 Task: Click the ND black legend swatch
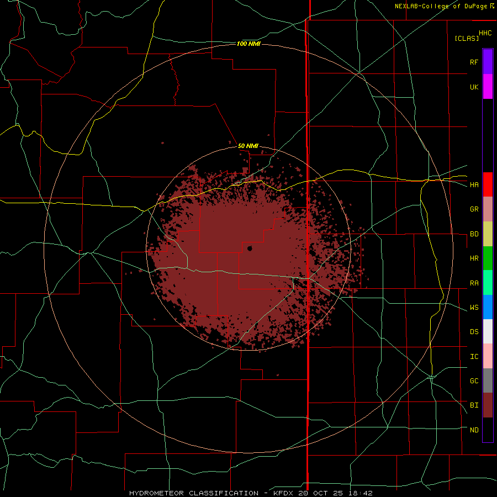coord(488,430)
